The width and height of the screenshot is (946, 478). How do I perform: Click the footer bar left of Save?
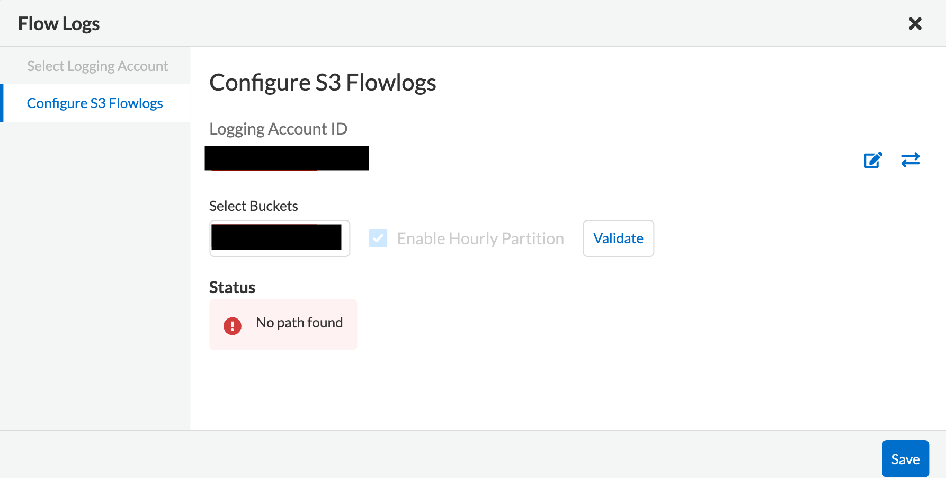tap(424, 455)
